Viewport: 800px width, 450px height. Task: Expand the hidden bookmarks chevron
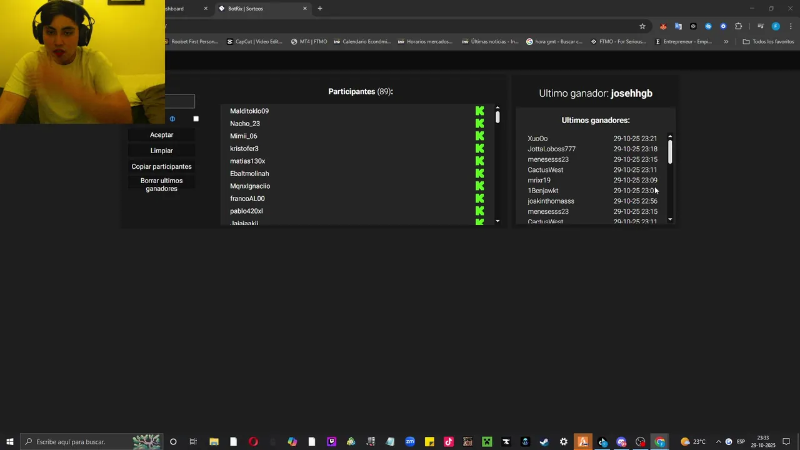click(x=726, y=42)
